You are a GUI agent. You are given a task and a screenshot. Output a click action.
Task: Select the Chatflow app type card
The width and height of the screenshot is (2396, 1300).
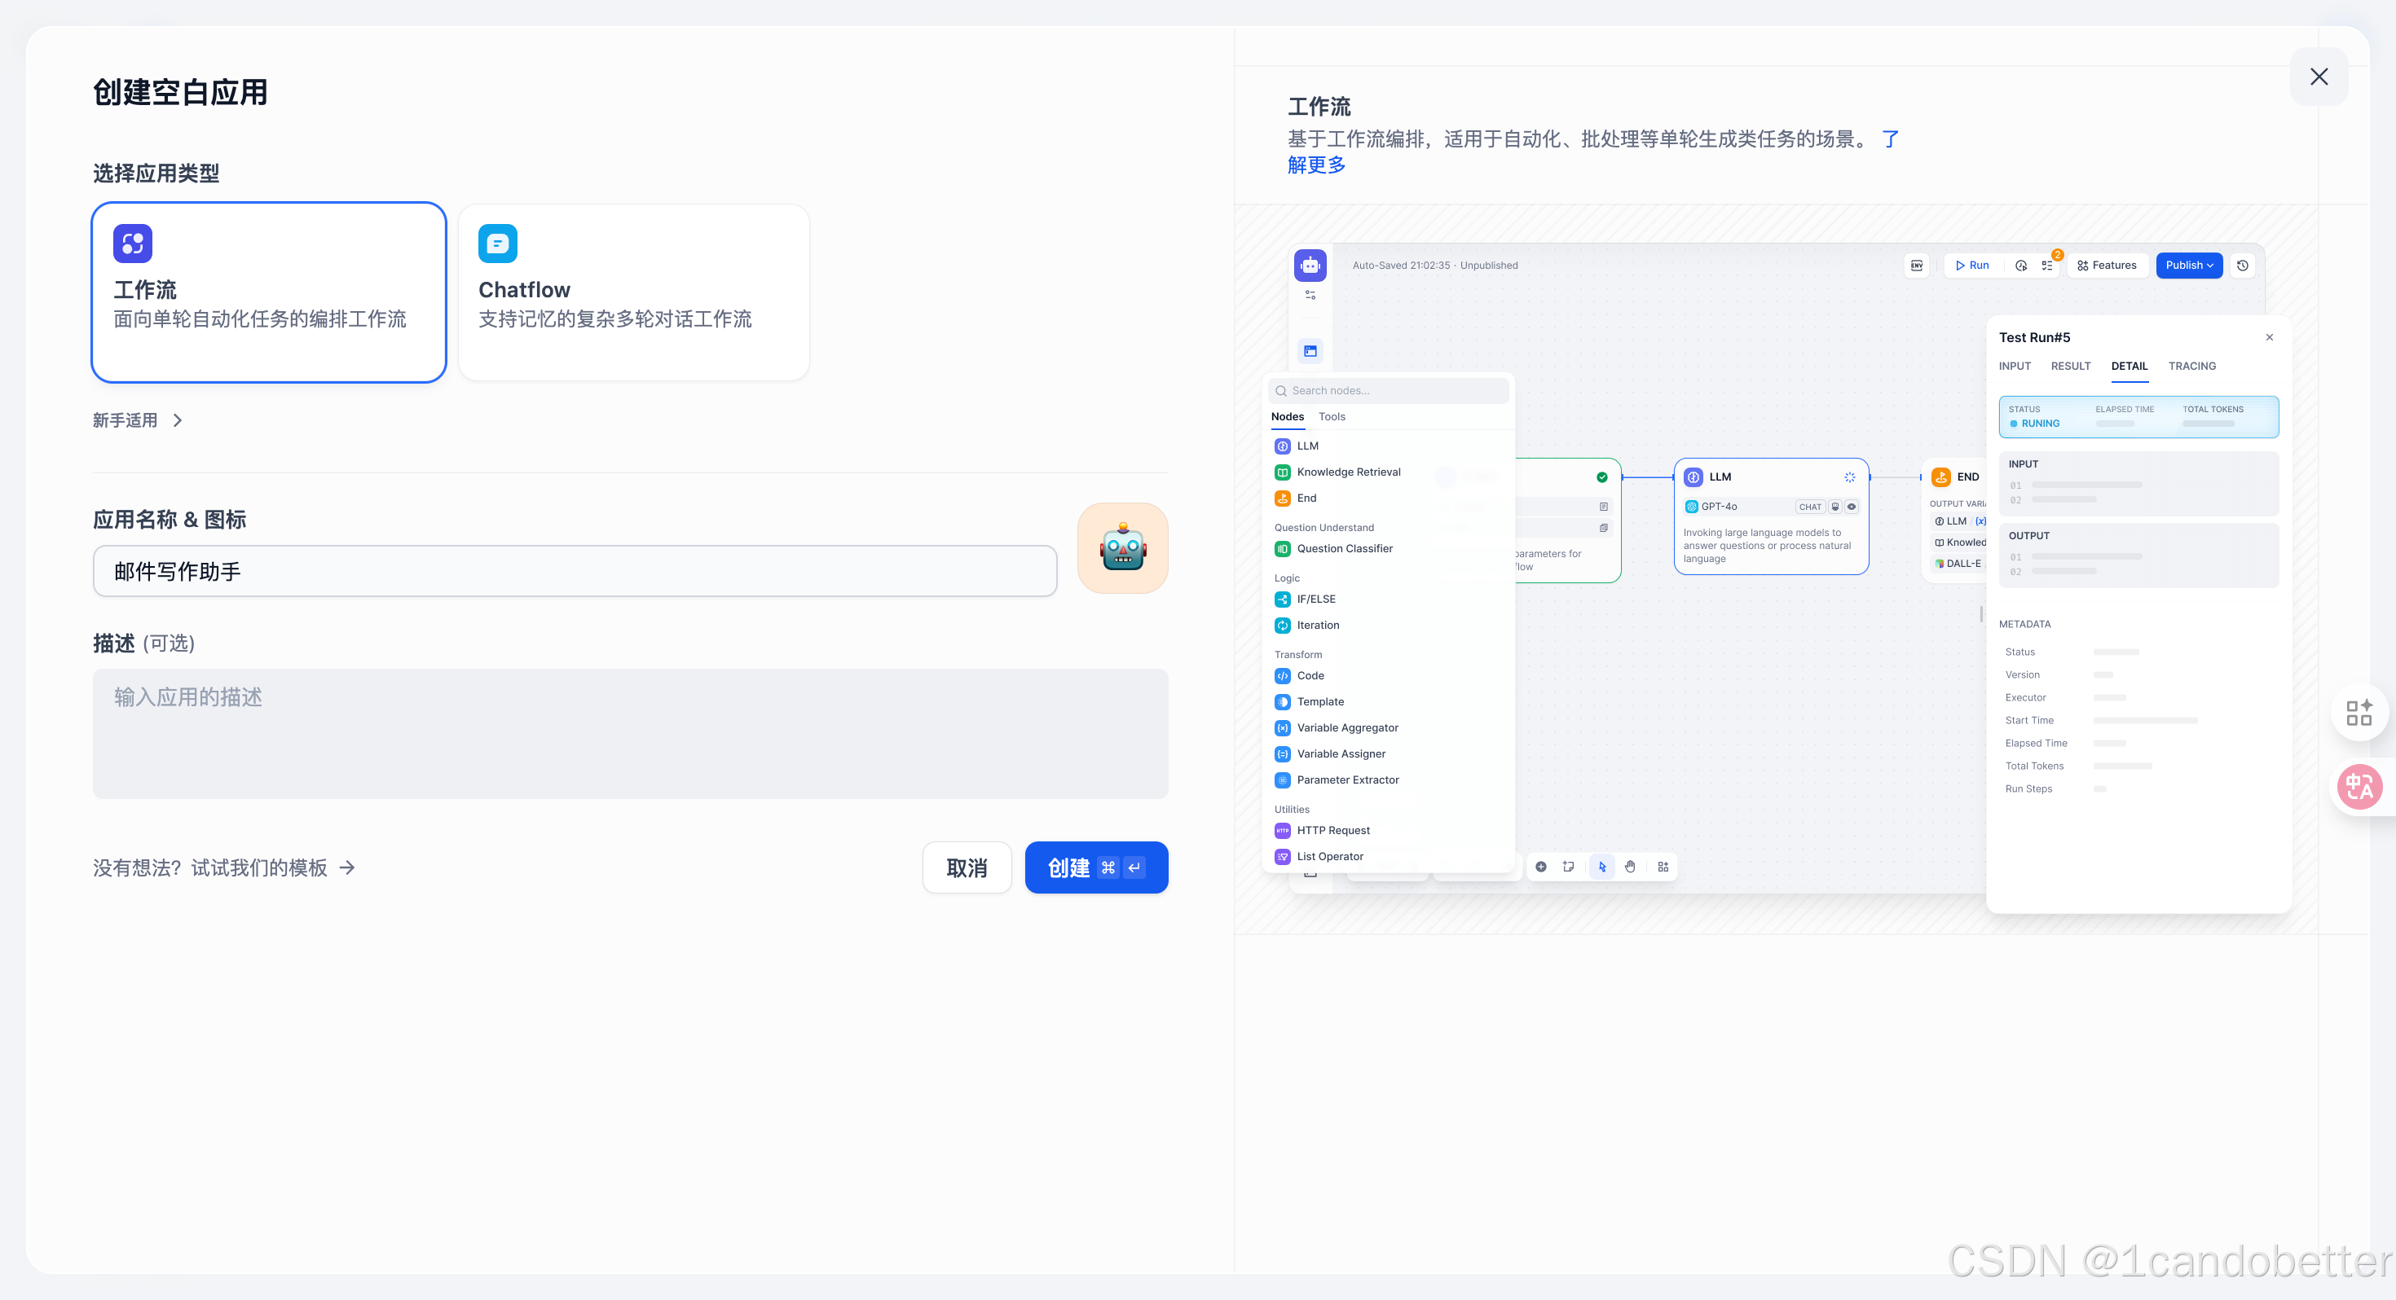tap(634, 292)
